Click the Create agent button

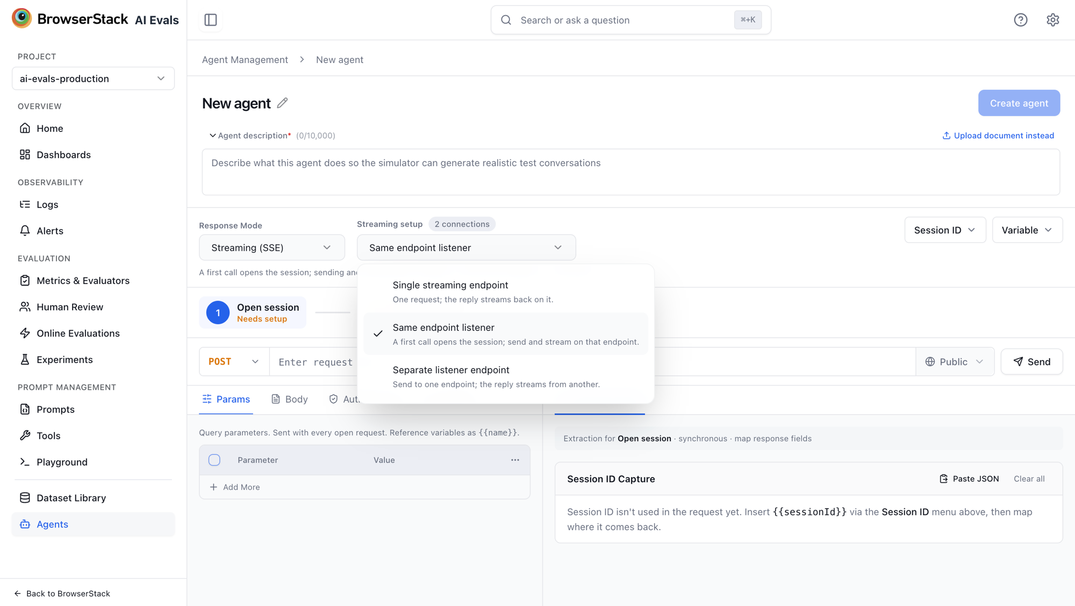point(1019,103)
